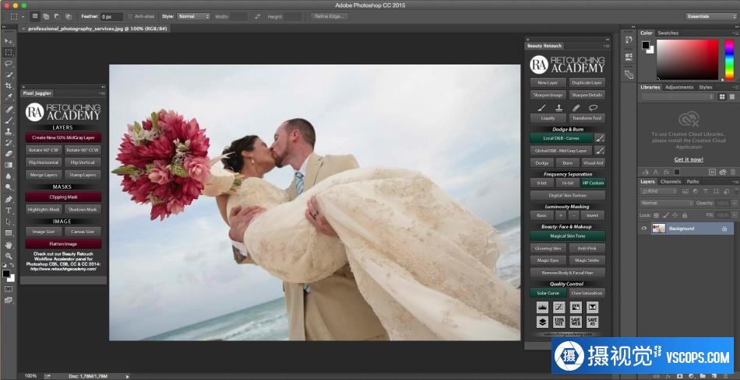Image resolution: width=740 pixels, height=380 pixels.
Task: Open the Opacity dropdown arrow
Action: tap(734, 203)
